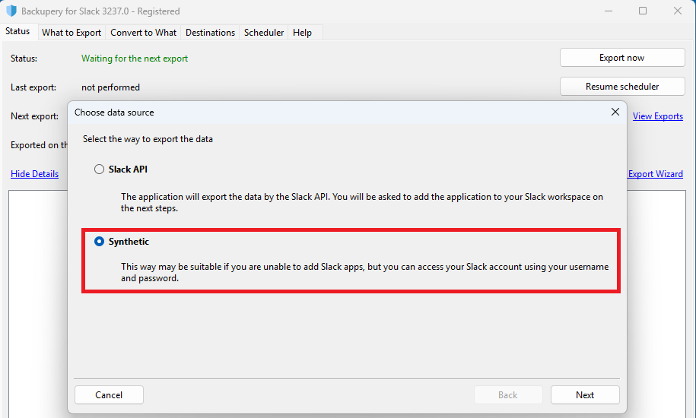Open the Scheduler tab

coord(264,33)
